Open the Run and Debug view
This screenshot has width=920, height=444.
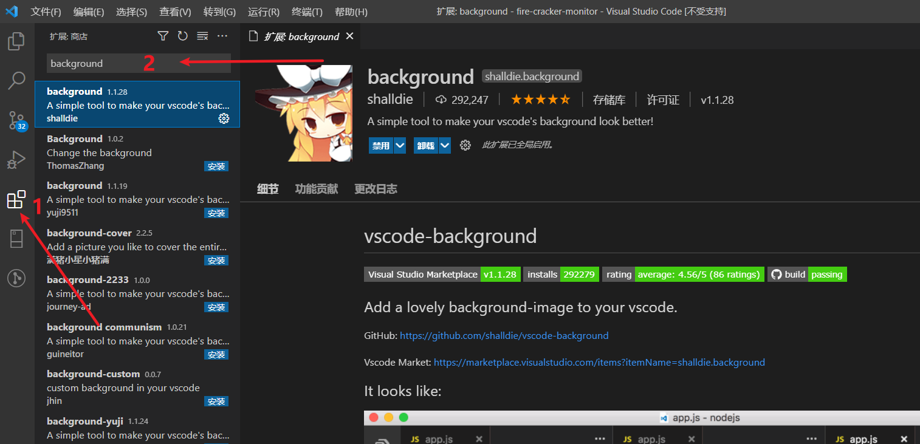(x=16, y=160)
